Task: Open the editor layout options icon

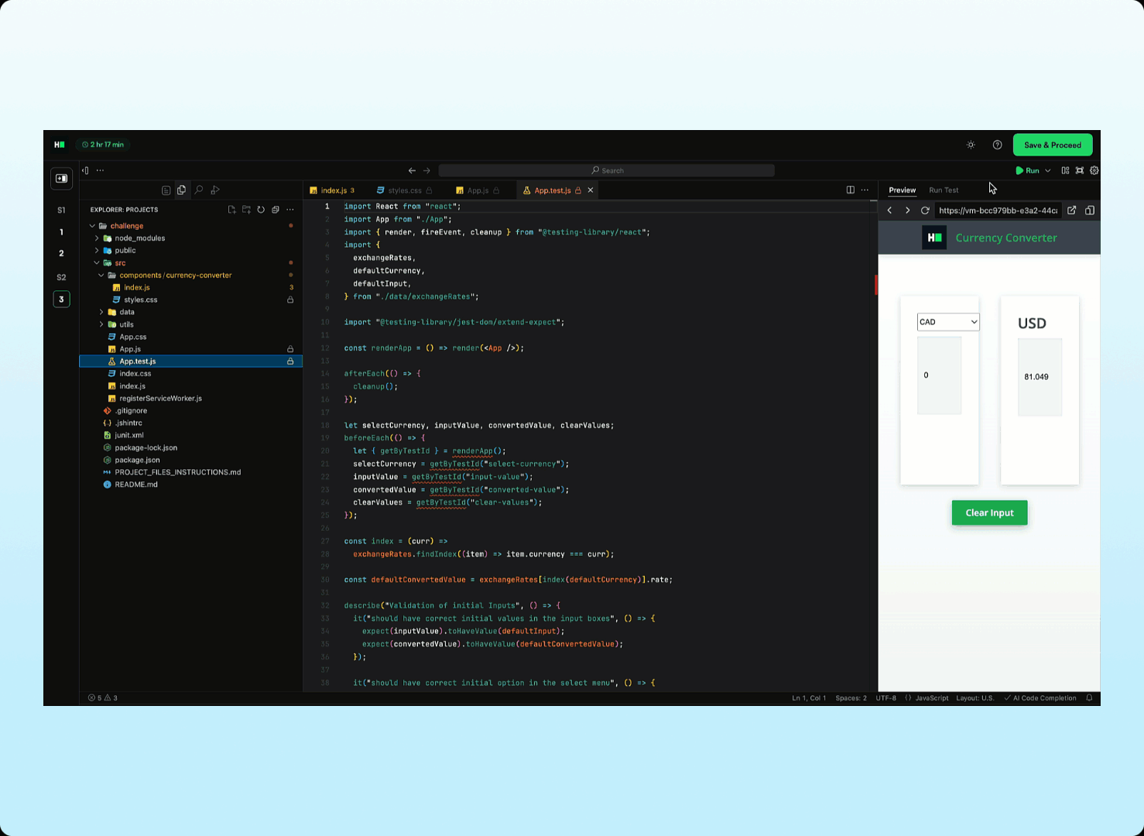Action: click(1065, 170)
